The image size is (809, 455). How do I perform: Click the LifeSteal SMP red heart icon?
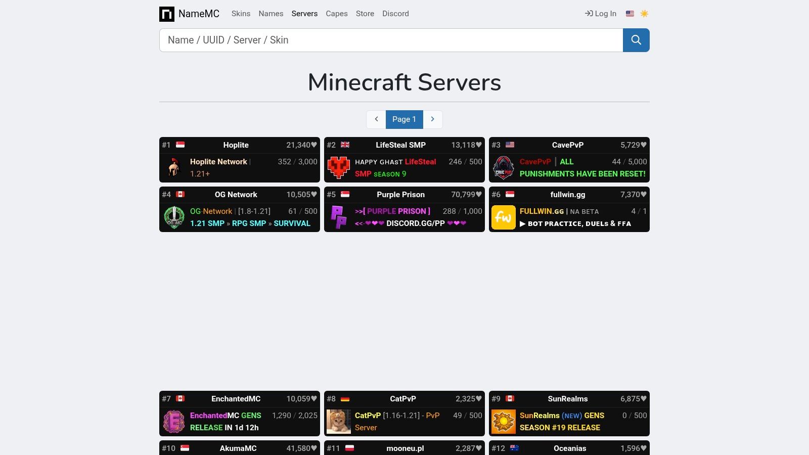339,167
